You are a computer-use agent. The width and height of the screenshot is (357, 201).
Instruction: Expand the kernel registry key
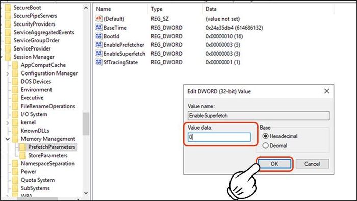pos(7,123)
